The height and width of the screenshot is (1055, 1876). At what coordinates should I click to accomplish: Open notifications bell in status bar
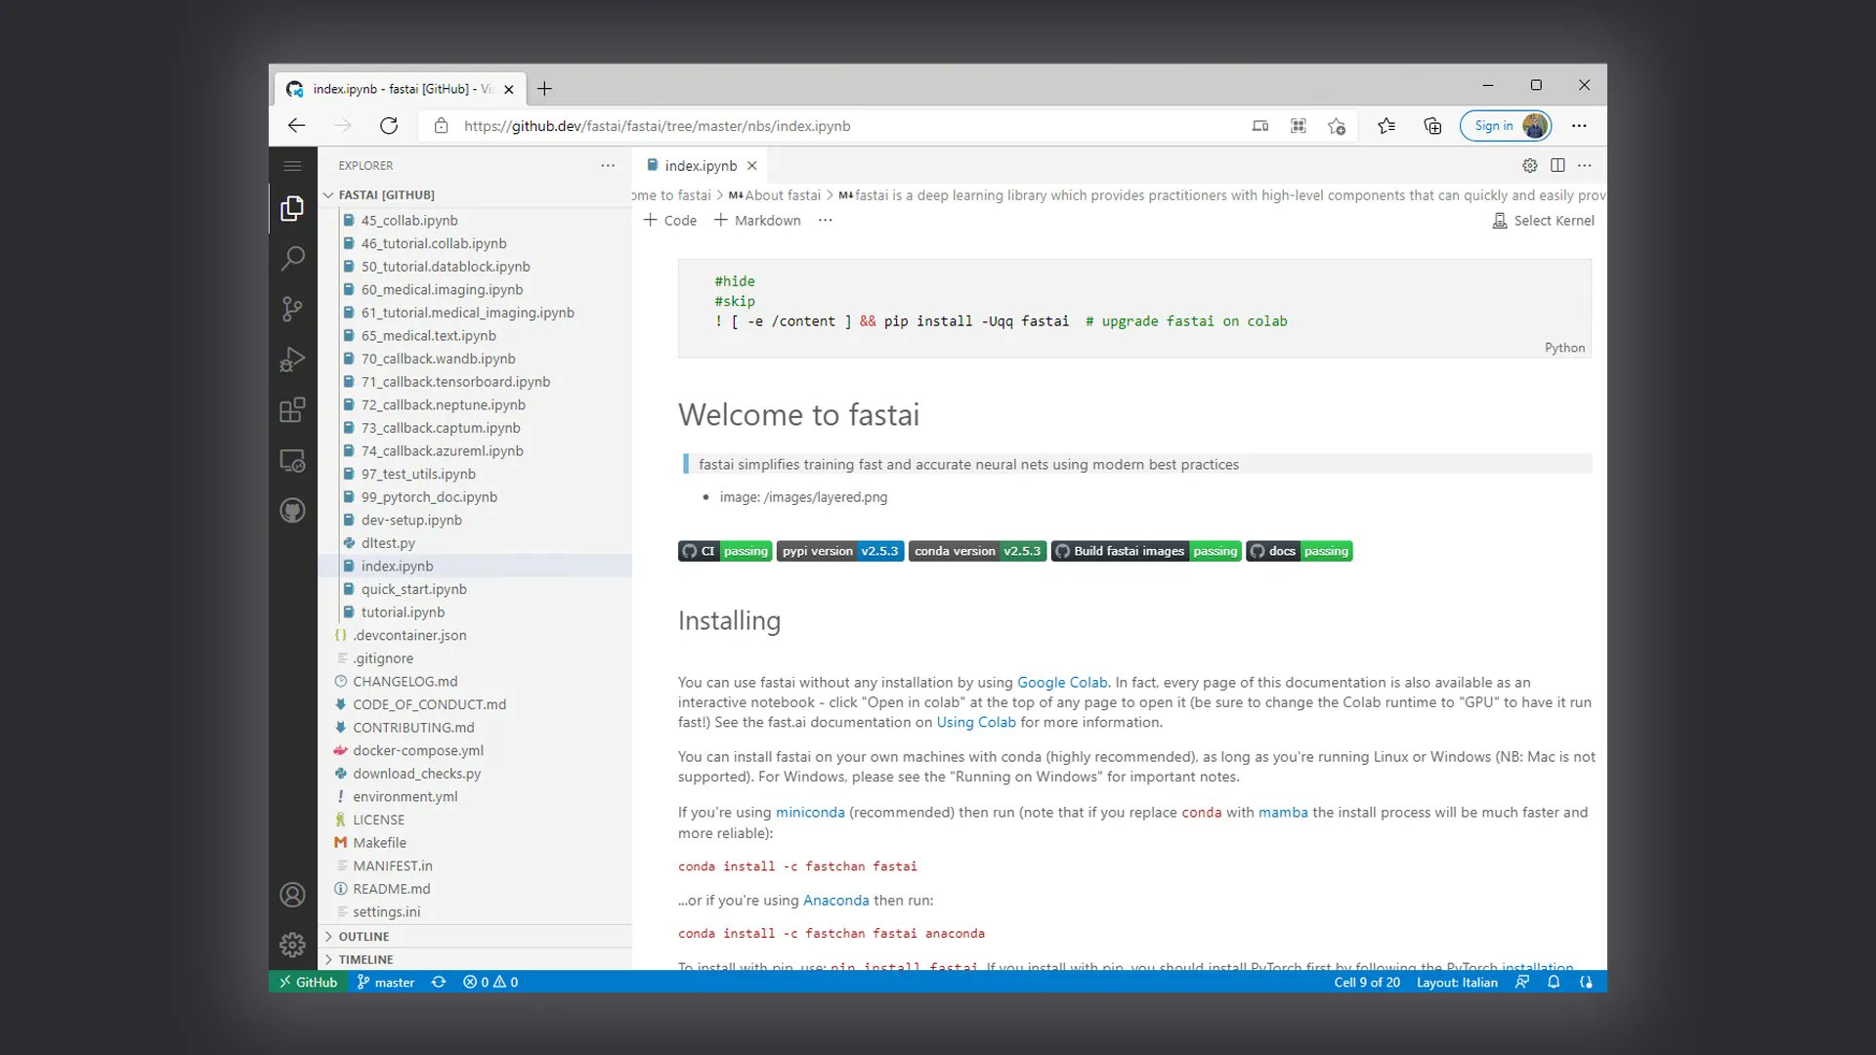coord(1554,983)
